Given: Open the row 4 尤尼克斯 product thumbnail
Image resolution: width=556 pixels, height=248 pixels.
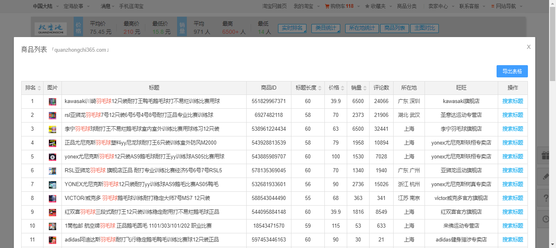Looking at the screenshot, I should (52, 143).
